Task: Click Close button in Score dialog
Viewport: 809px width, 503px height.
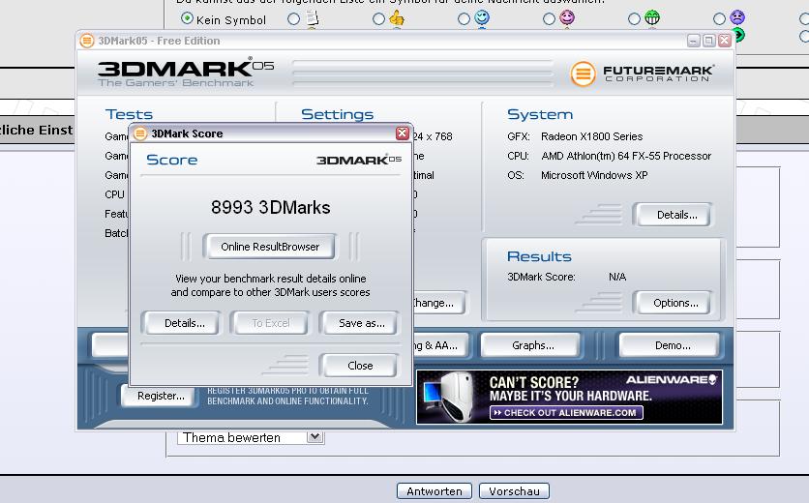Action: pos(360,366)
